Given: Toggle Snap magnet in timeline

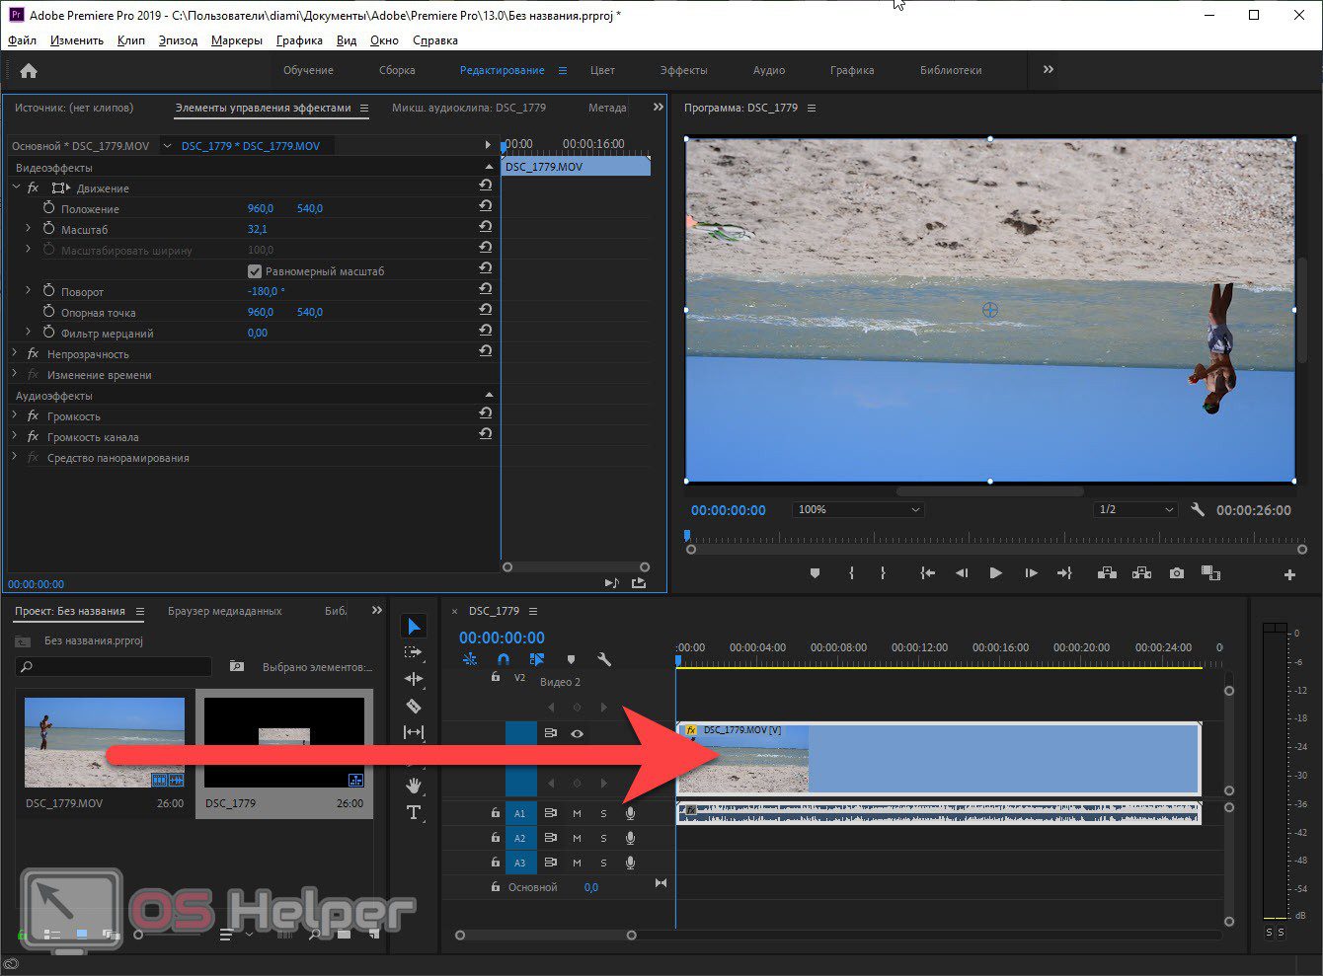Looking at the screenshot, I should tap(503, 659).
